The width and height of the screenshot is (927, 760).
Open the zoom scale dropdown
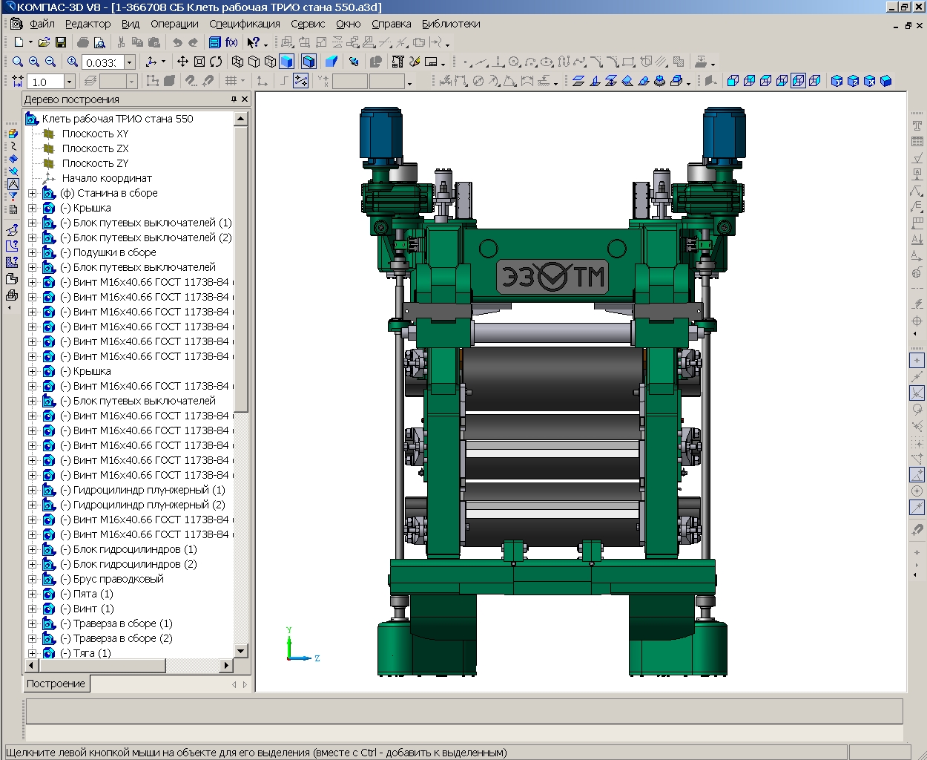click(129, 62)
